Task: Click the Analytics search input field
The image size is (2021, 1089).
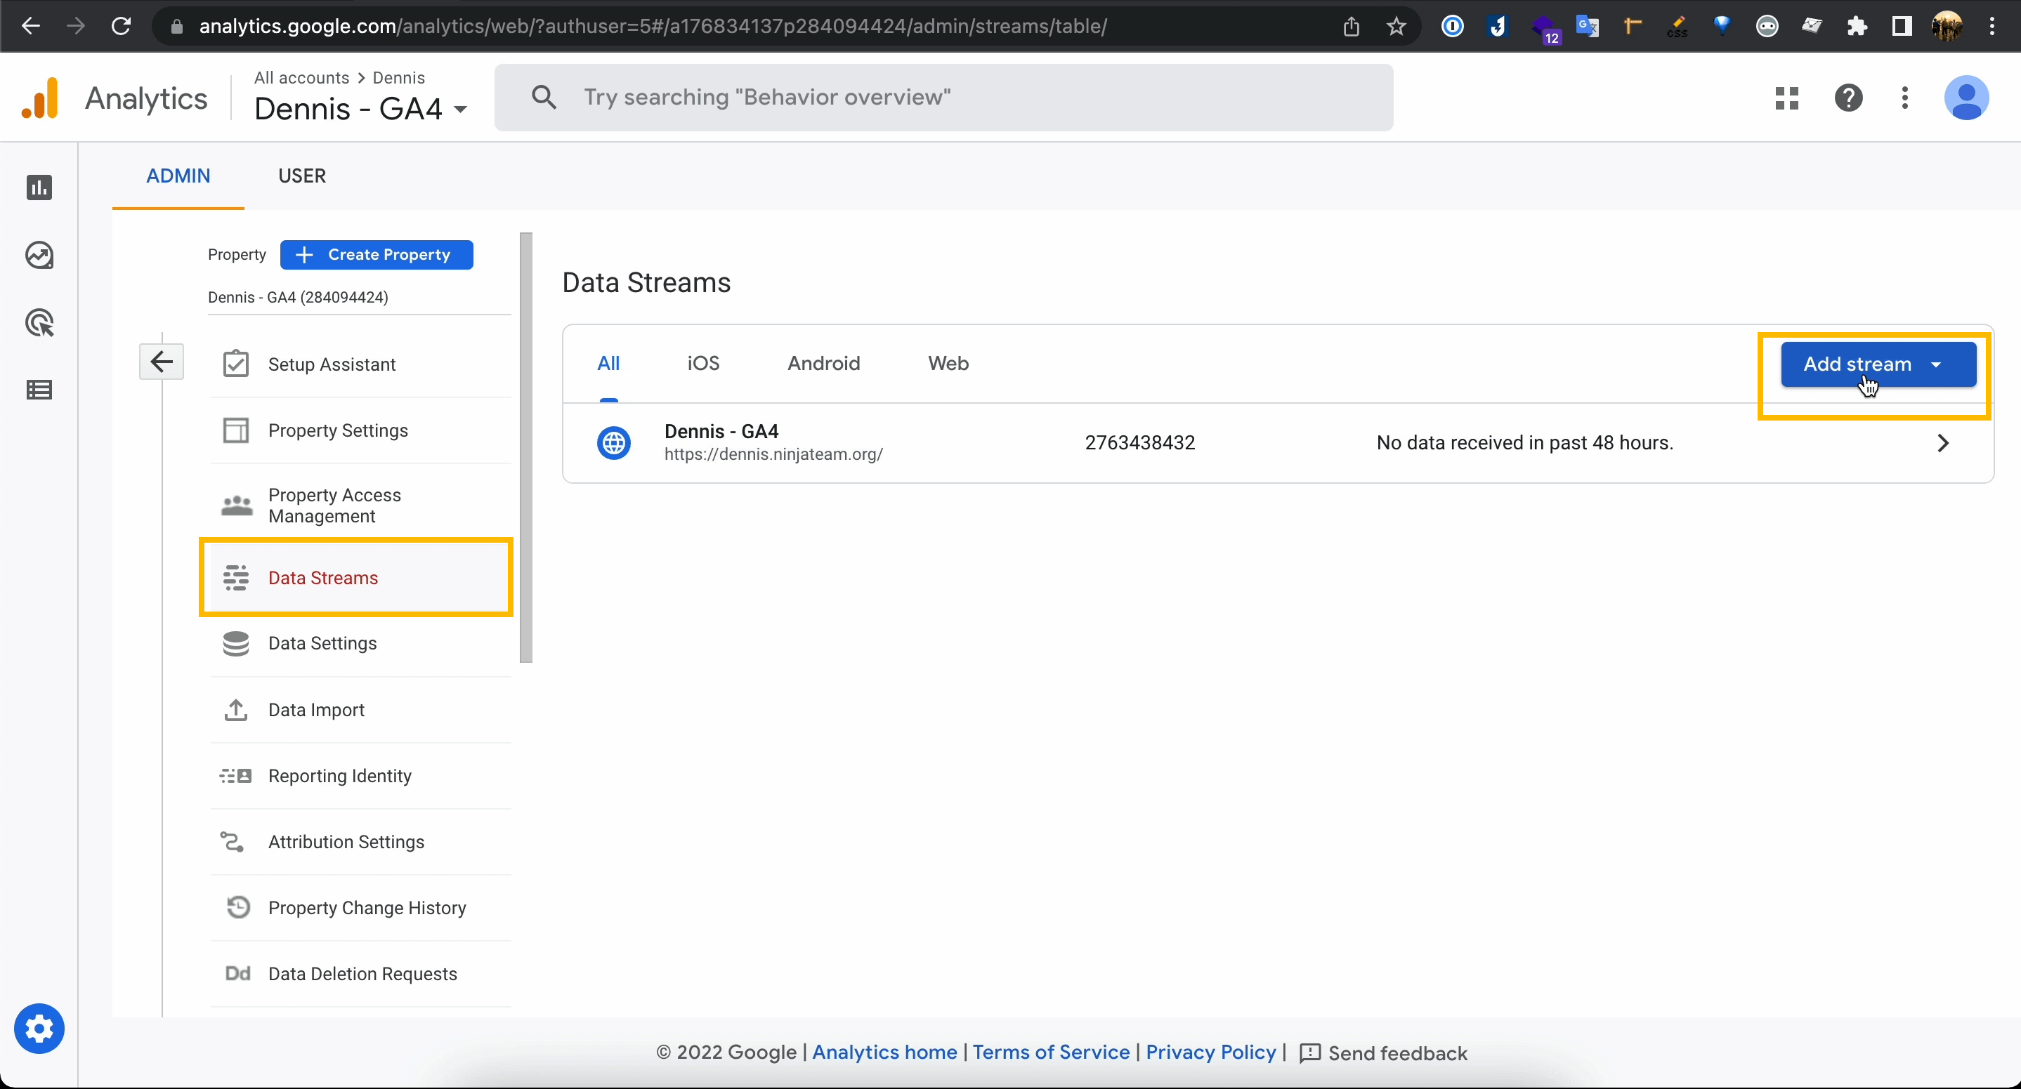Action: (944, 97)
